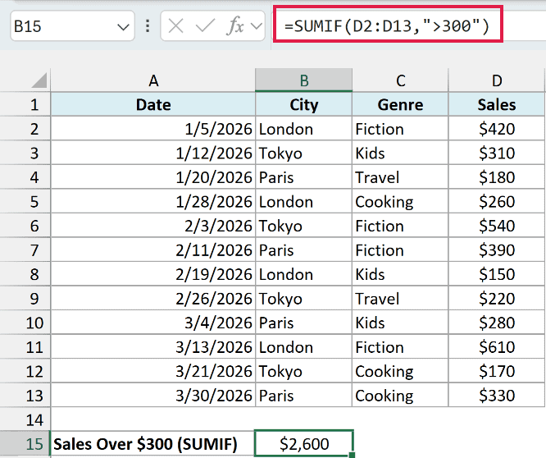Select row 2 header

tap(25, 129)
